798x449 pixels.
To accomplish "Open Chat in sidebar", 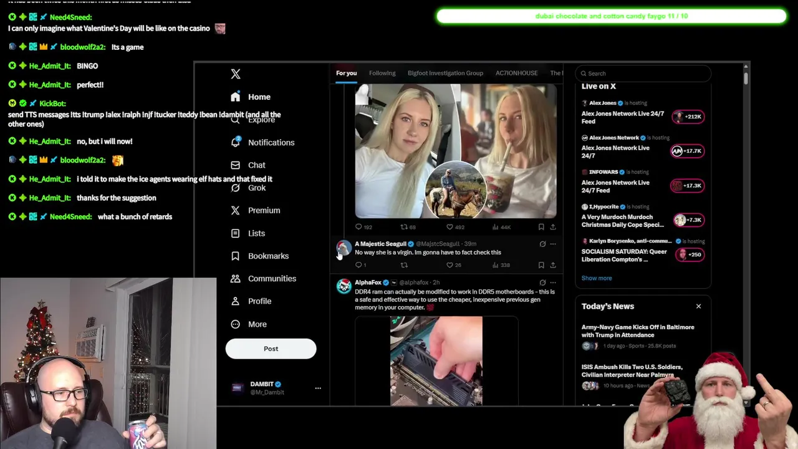I will (x=248, y=165).
